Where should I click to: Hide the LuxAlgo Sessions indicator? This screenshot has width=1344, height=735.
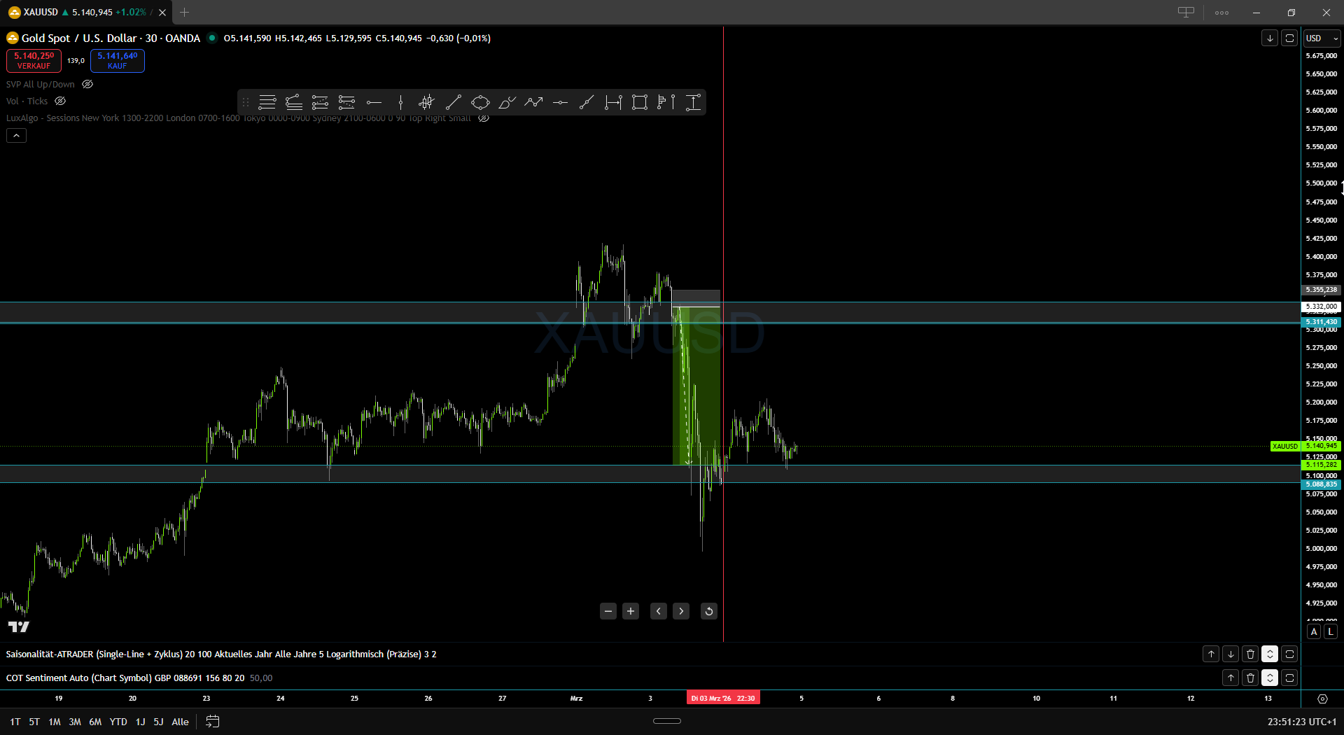(x=483, y=118)
